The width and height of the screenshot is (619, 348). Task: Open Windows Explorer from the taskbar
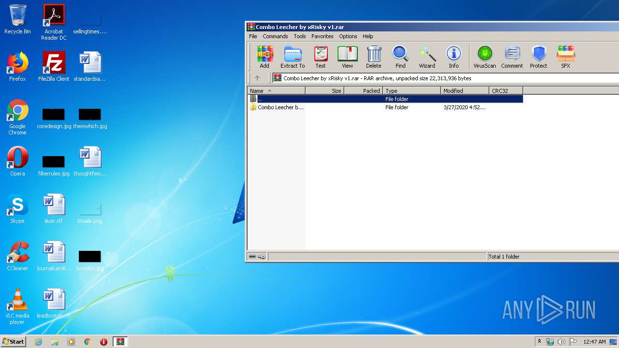55,342
